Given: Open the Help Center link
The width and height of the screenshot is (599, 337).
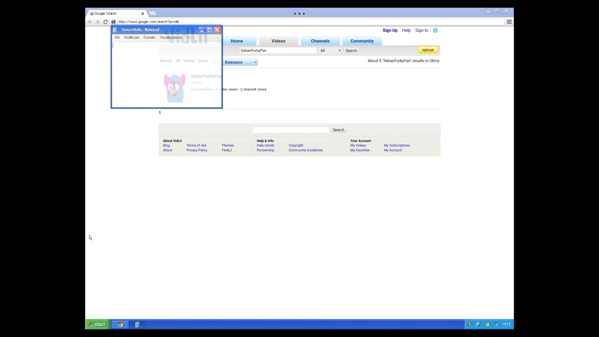Looking at the screenshot, I should 265,145.
